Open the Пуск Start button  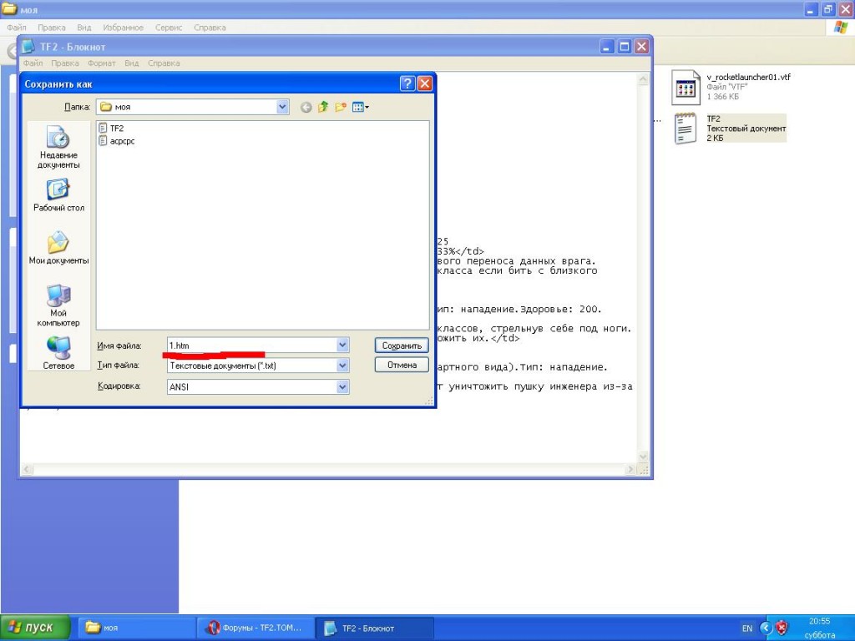click(x=35, y=628)
